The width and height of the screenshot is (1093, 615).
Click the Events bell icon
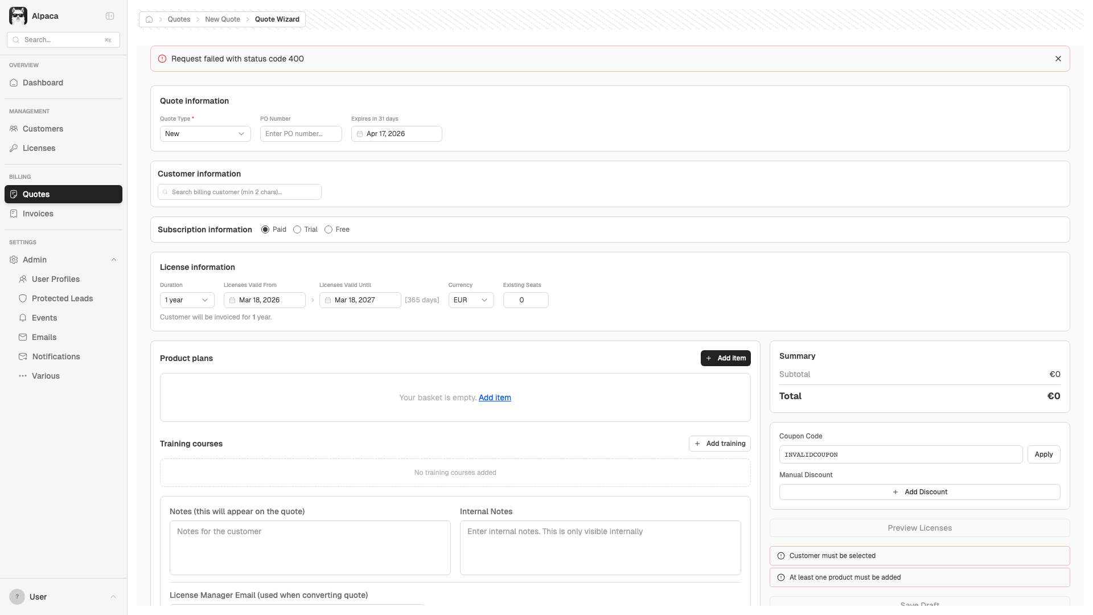point(23,318)
